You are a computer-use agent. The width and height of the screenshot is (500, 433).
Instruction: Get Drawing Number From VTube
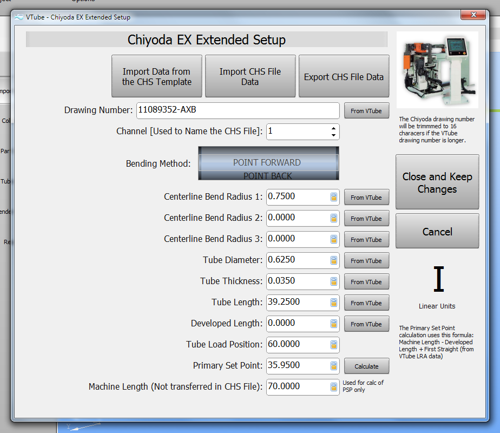tap(366, 111)
